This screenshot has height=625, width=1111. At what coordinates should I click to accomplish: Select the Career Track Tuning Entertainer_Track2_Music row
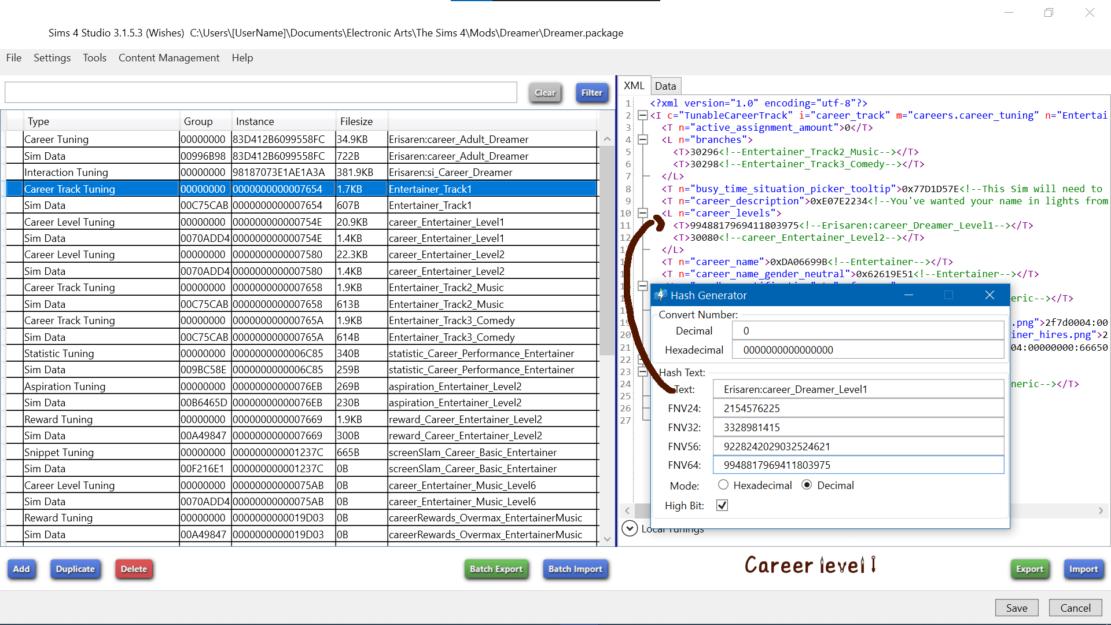point(301,288)
